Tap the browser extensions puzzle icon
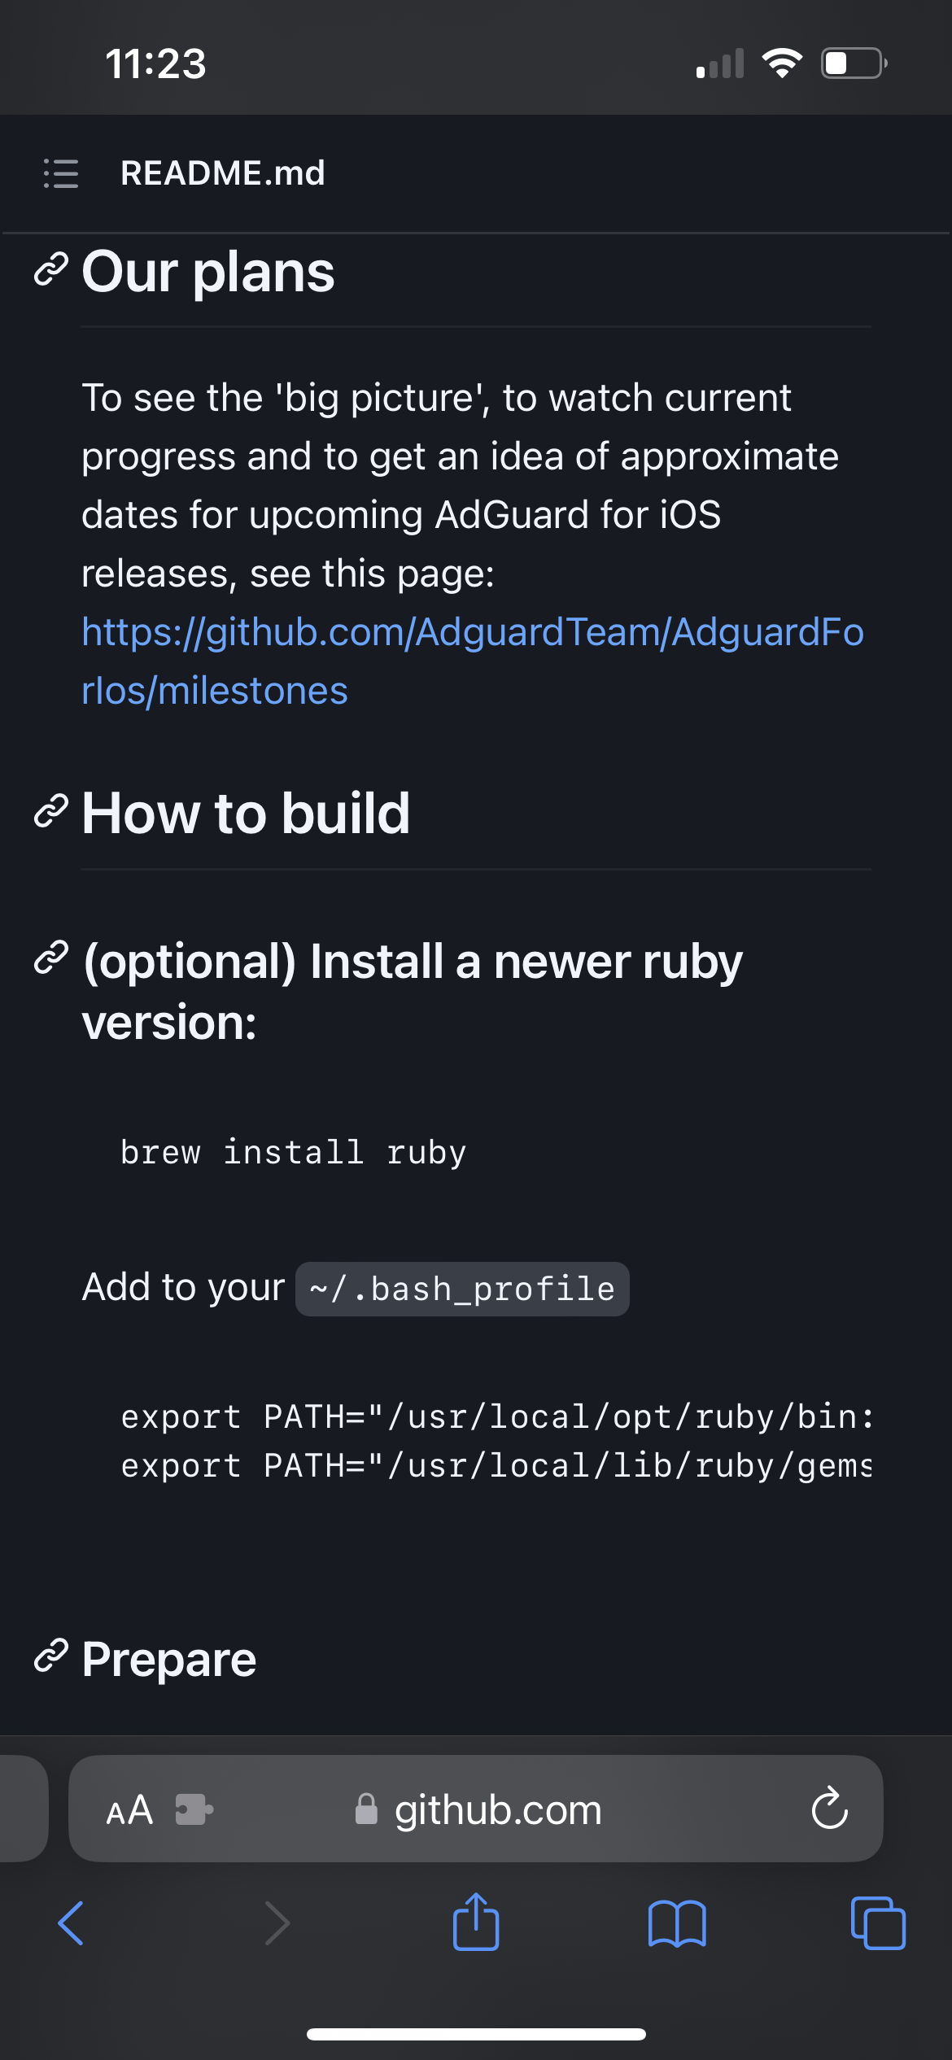Image resolution: width=952 pixels, height=2060 pixels. coord(192,1809)
